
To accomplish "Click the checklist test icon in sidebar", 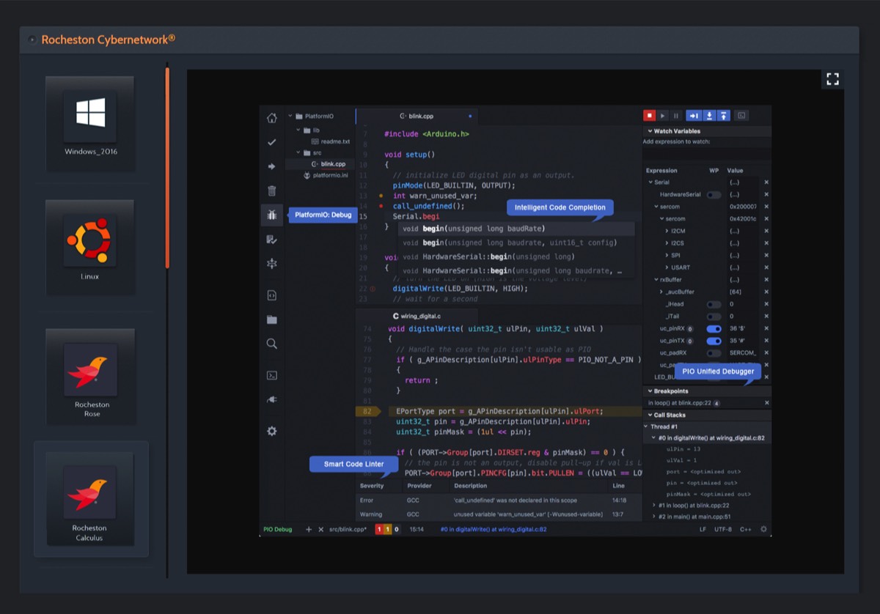I will [x=271, y=239].
